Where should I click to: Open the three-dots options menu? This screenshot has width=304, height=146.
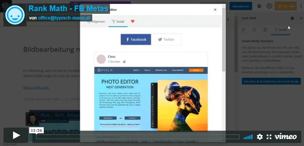pos(301,6)
